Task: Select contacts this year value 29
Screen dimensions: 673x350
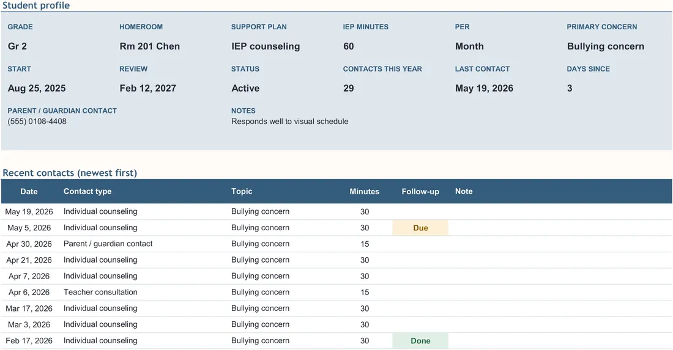Action: click(x=349, y=88)
